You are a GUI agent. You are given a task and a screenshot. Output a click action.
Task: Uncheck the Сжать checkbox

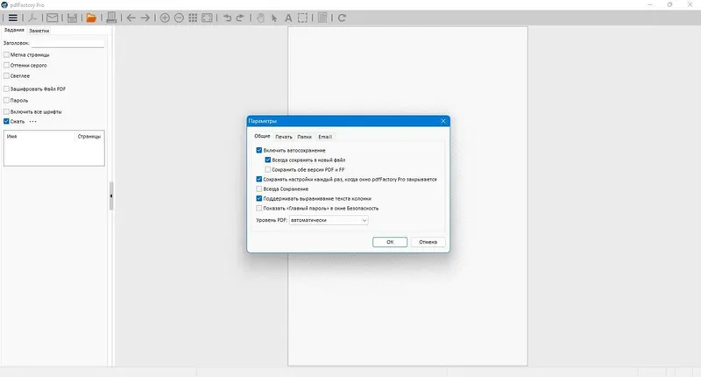pos(6,121)
